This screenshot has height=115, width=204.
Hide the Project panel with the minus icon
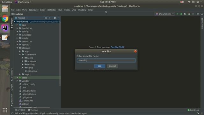[x=59, y=18]
